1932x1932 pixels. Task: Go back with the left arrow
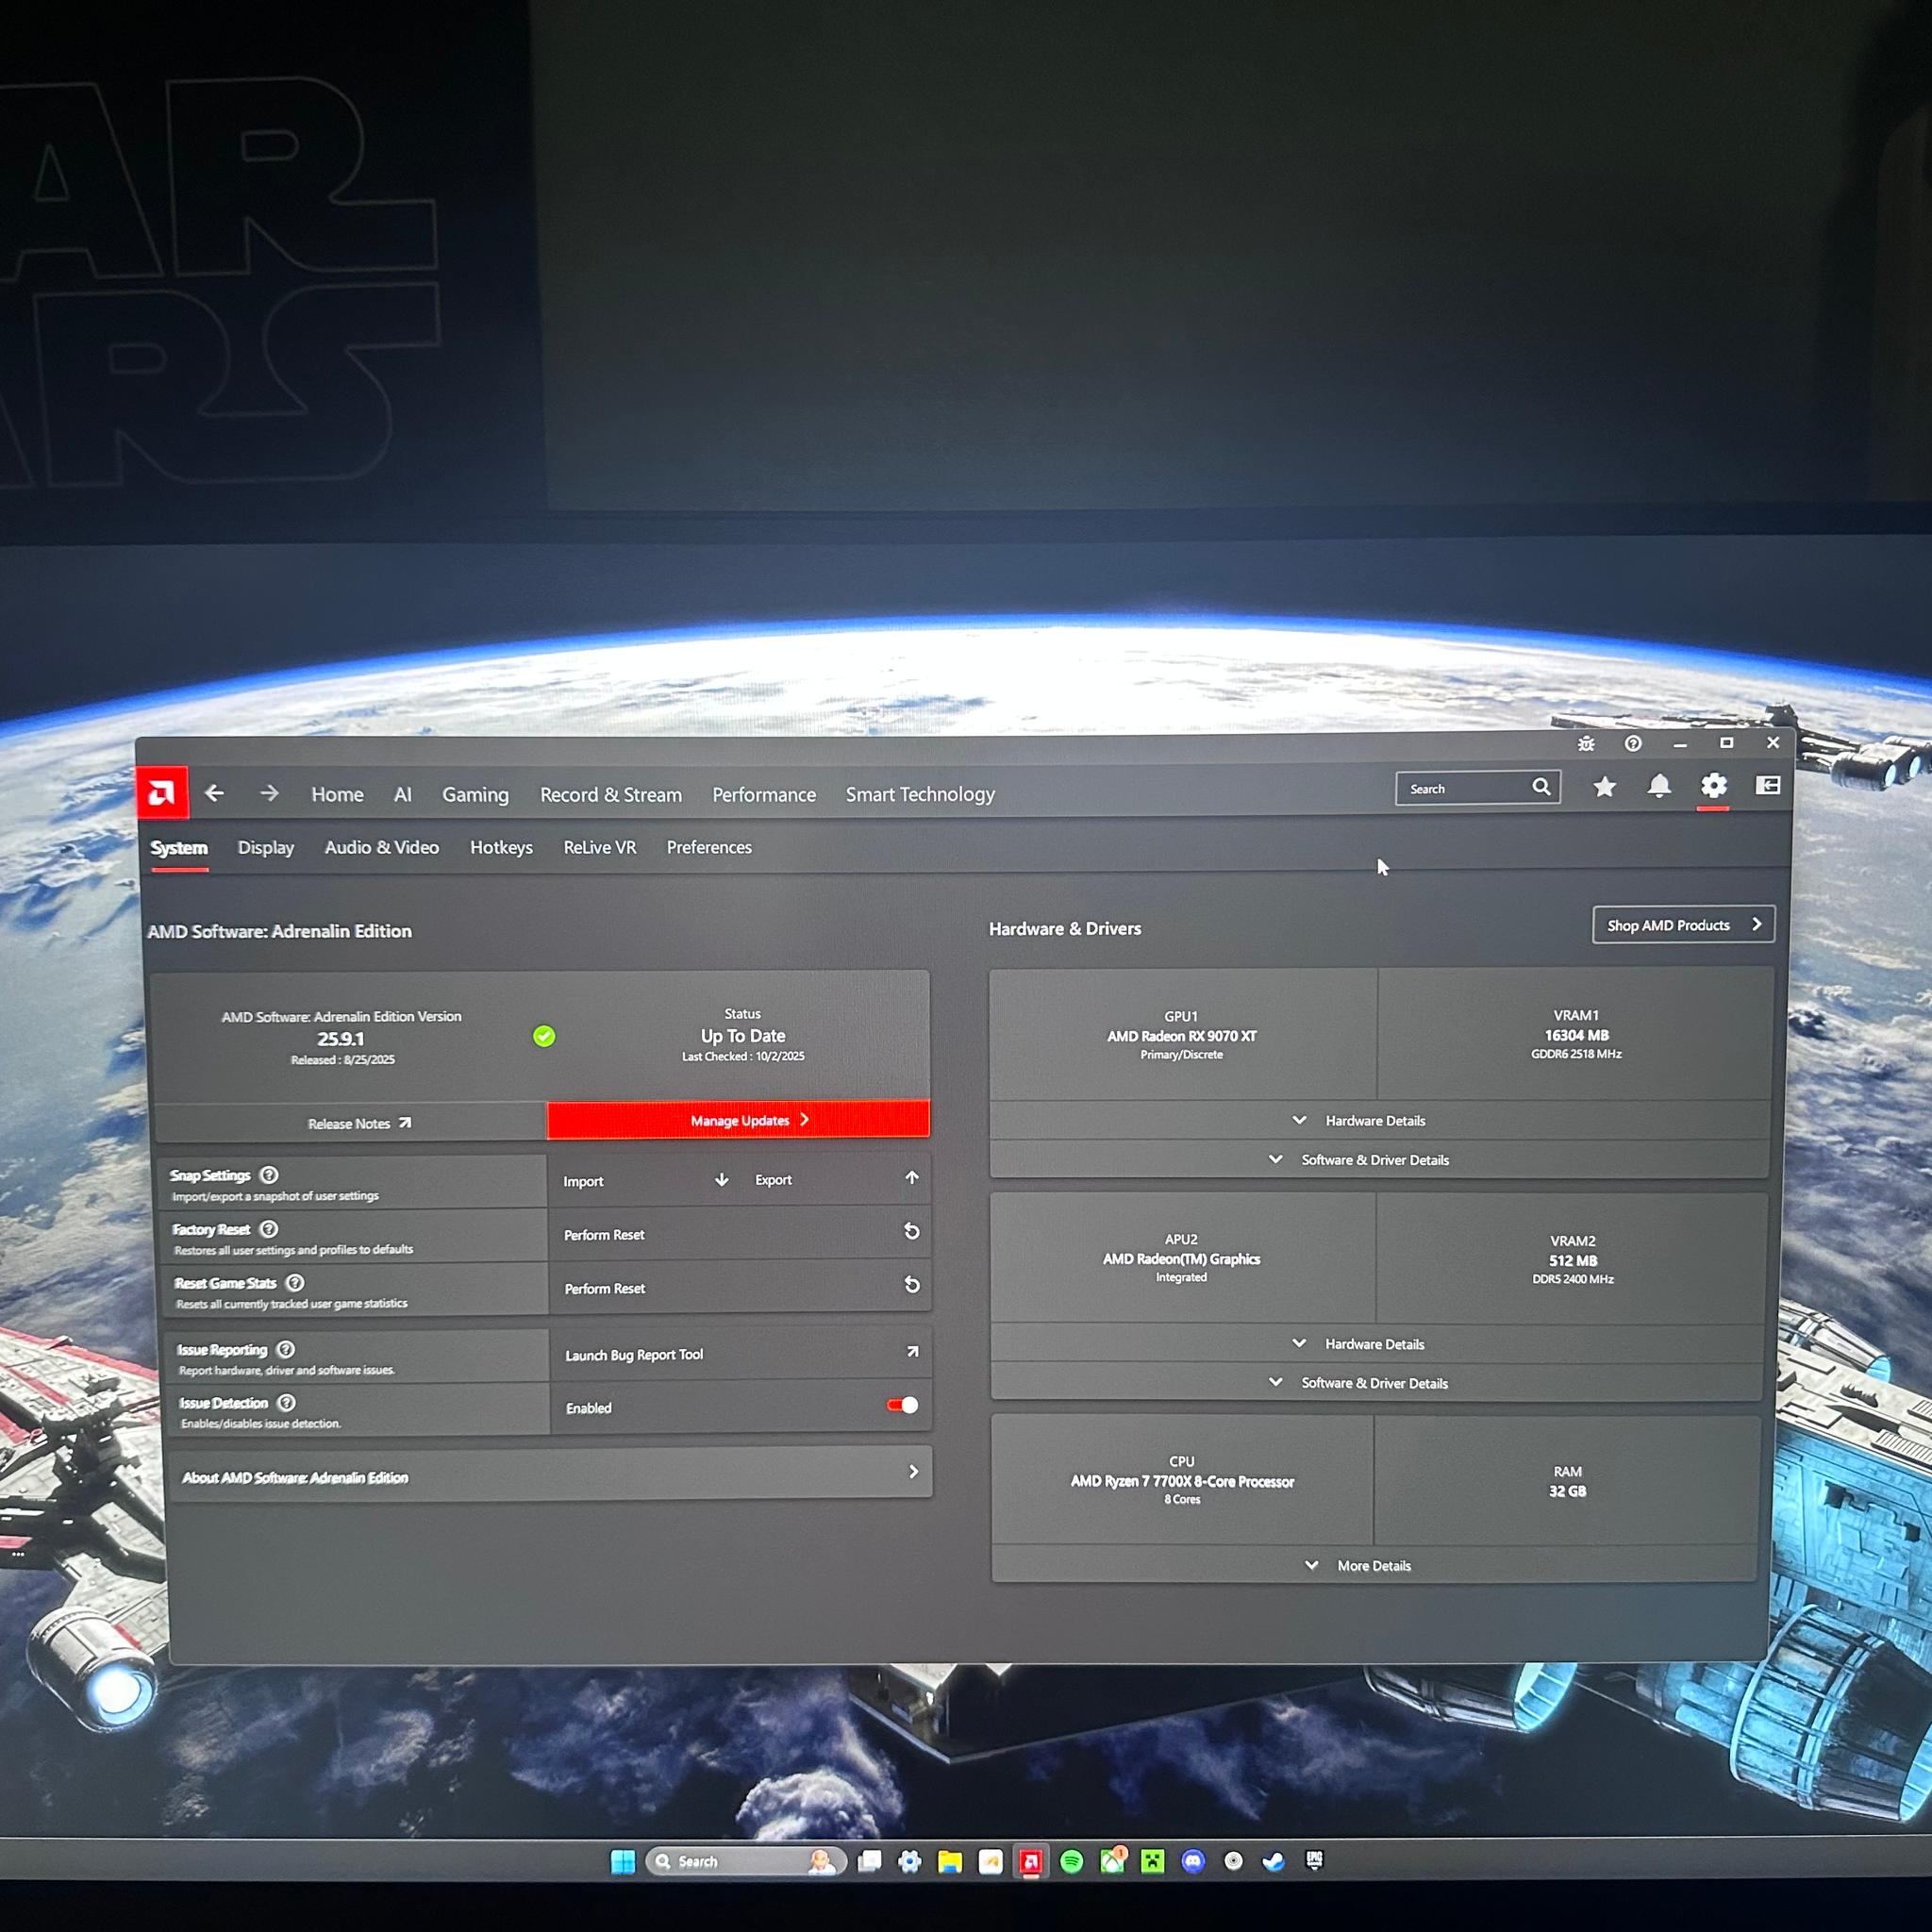tap(214, 793)
